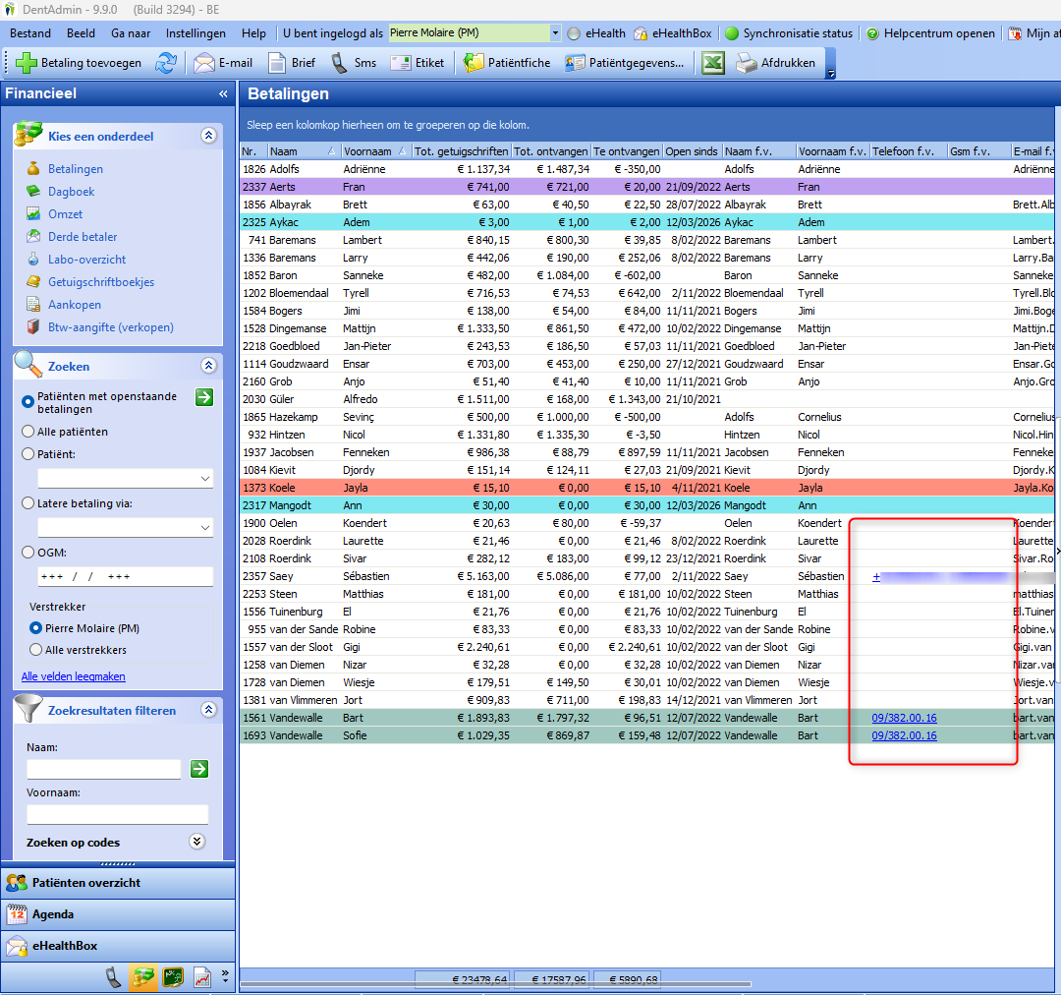Select the Alle patiënten radio button

pyautogui.click(x=28, y=432)
